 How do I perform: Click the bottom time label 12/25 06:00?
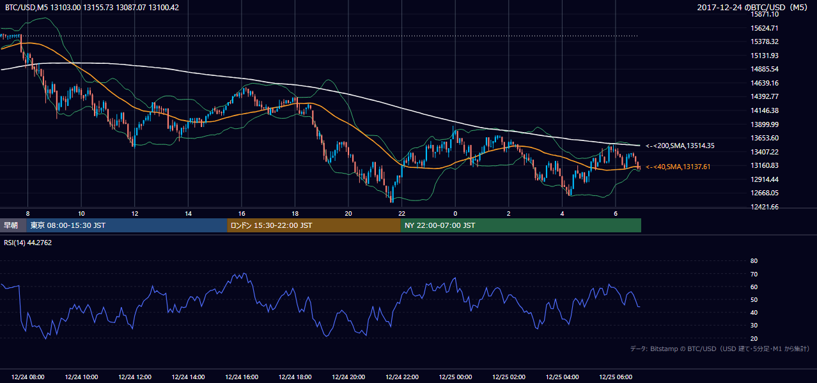point(616,377)
